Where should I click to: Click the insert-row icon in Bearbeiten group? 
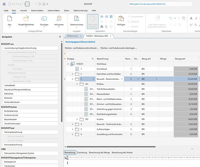tap(102, 16)
